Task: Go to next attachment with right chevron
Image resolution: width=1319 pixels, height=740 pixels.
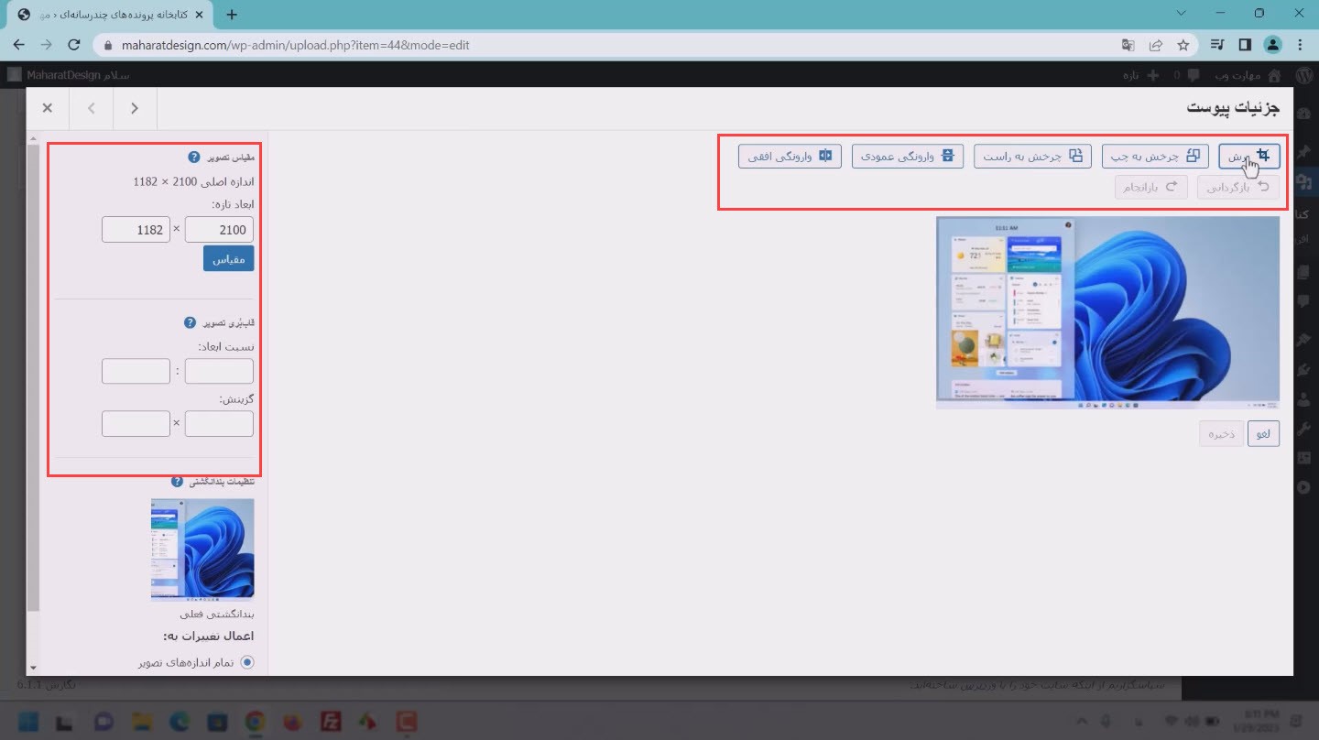Action: pos(135,108)
